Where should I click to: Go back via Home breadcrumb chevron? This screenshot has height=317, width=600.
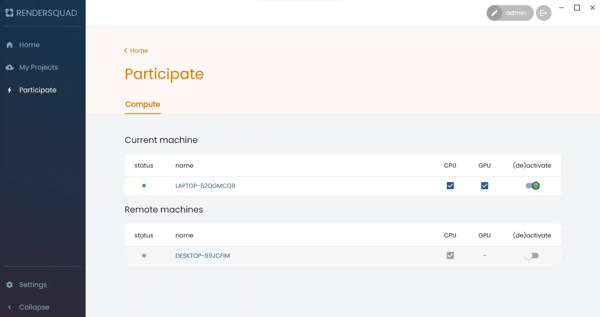(126, 51)
